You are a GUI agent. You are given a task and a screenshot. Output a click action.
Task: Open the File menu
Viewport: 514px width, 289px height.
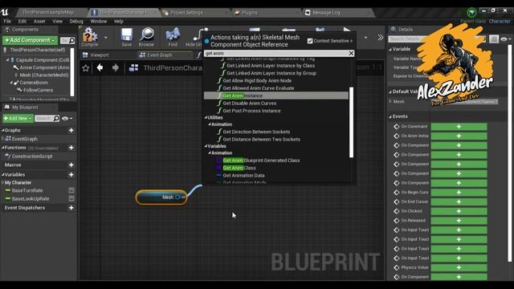(7, 22)
